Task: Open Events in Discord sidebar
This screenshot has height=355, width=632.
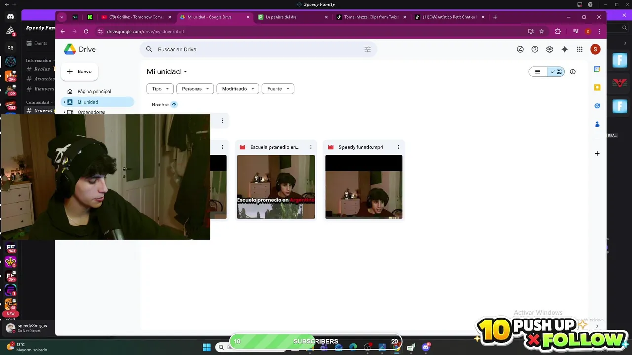Action: [x=40, y=43]
